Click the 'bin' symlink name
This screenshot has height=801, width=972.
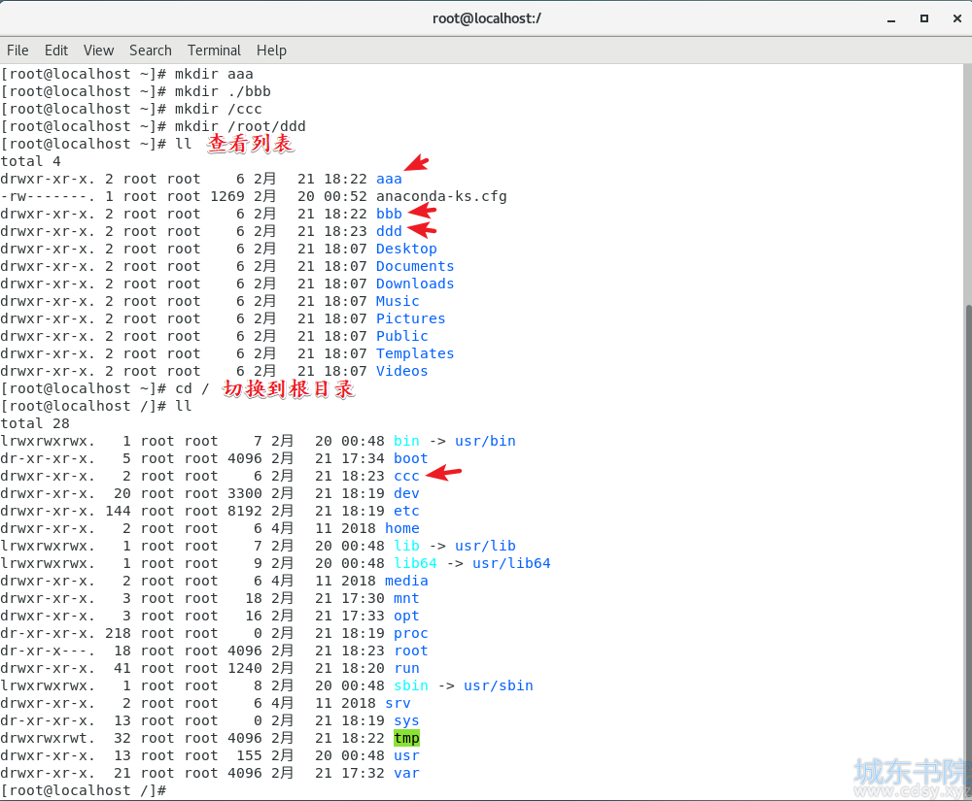[x=406, y=441]
